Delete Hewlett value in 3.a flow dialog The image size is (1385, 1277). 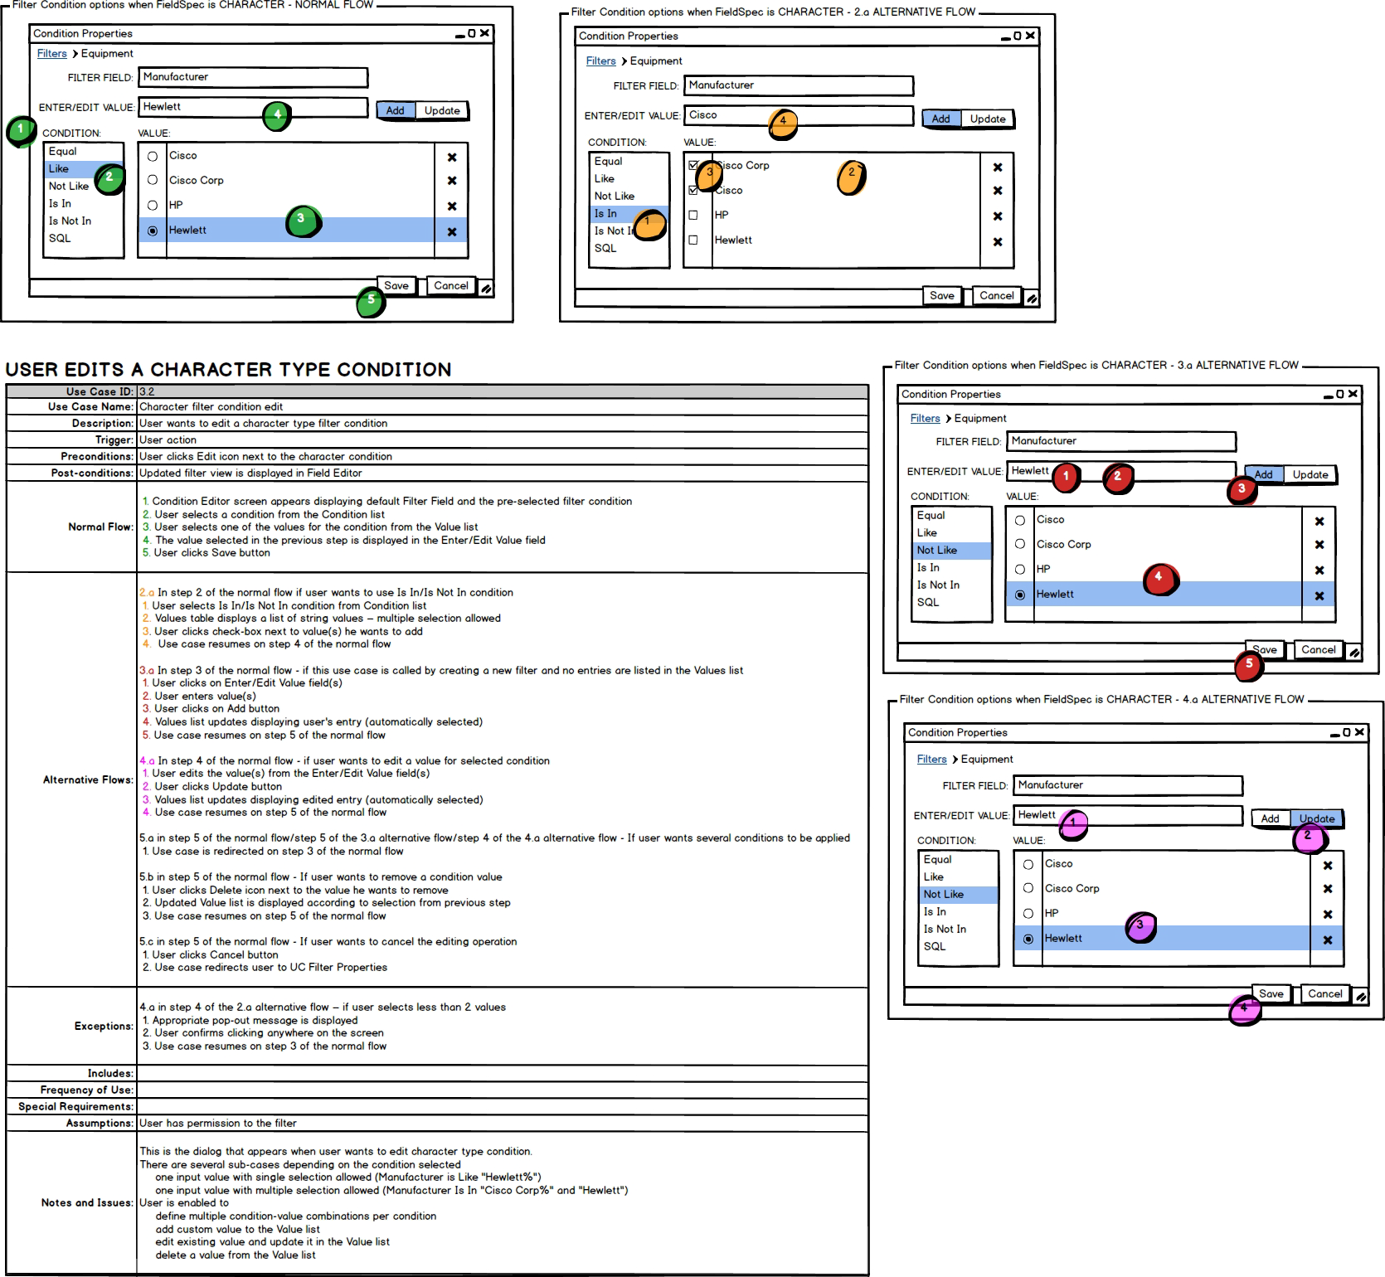point(1319,596)
